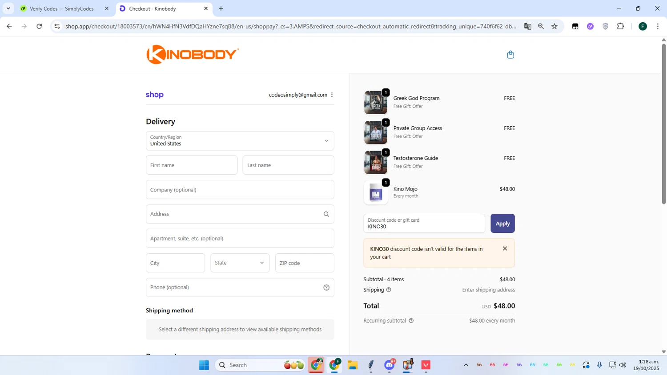
Task: Go back using the browser back arrow
Action: click(x=9, y=26)
